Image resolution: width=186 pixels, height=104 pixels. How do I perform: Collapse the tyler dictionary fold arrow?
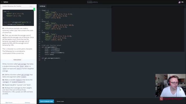tap(41, 32)
